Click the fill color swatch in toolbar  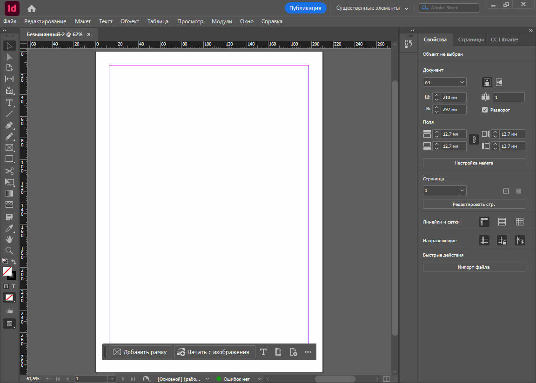[x=7, y=271]
